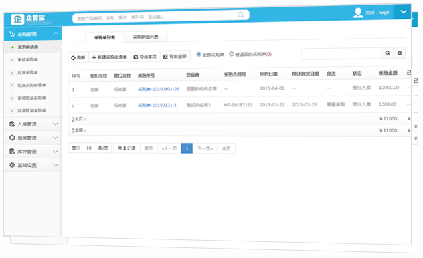423x258 pixels.
Task: Sort by the 预计到货日期 column header
Action: point(305,74)
